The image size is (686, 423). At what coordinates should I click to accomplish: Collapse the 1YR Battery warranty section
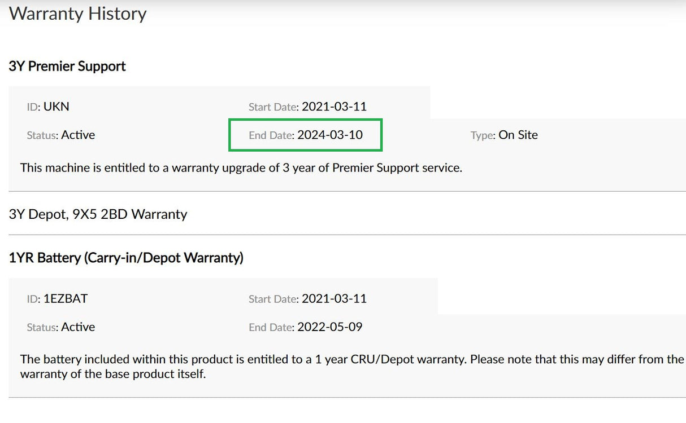click(126, 258)
